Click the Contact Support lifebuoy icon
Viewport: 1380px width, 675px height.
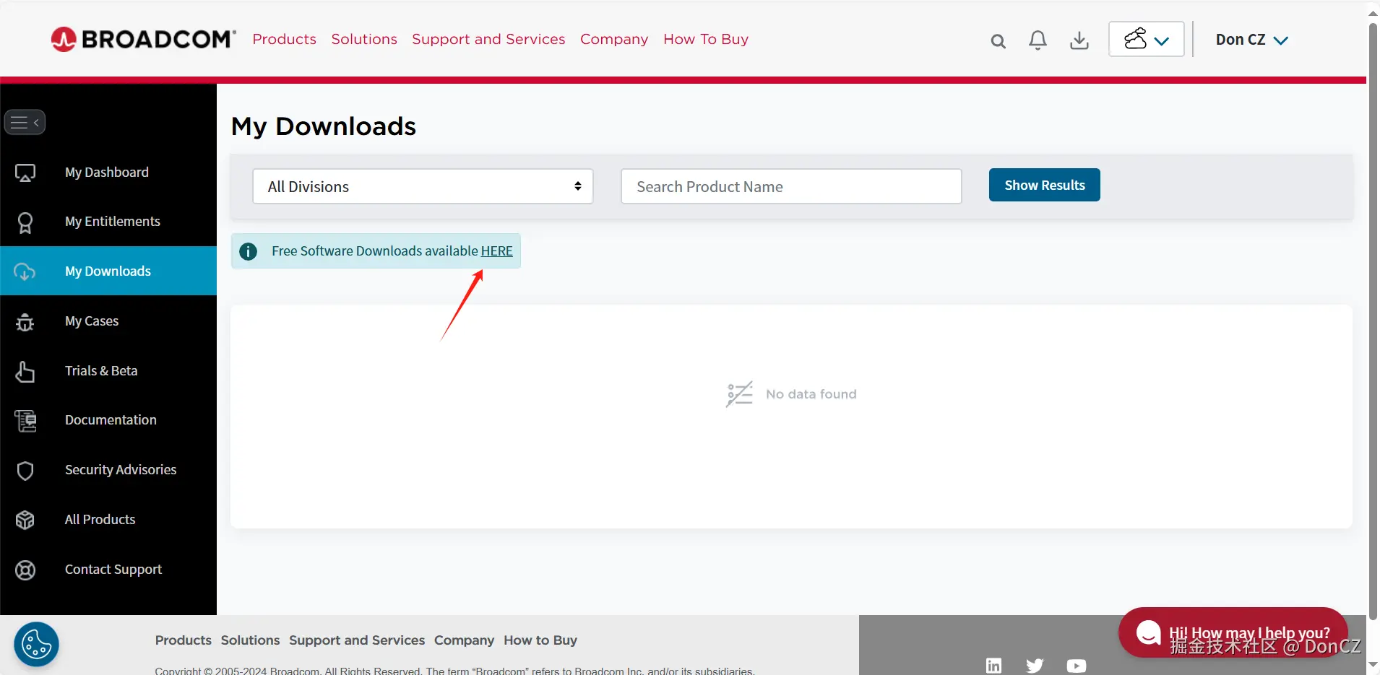(x=25, y=570)
